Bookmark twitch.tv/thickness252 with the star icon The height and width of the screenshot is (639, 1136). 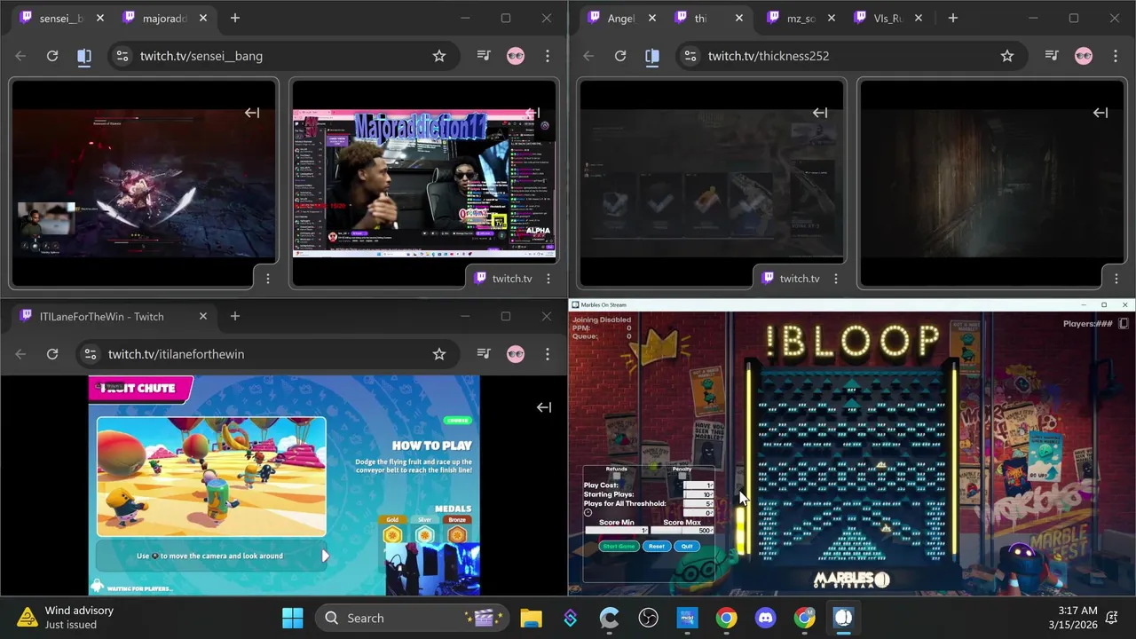point(1007,56)
